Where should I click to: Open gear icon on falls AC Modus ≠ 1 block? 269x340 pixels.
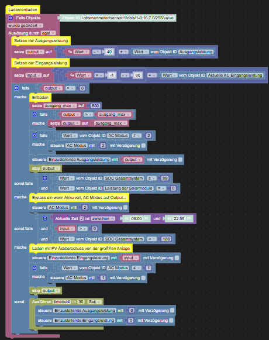(x=35, y=268)
